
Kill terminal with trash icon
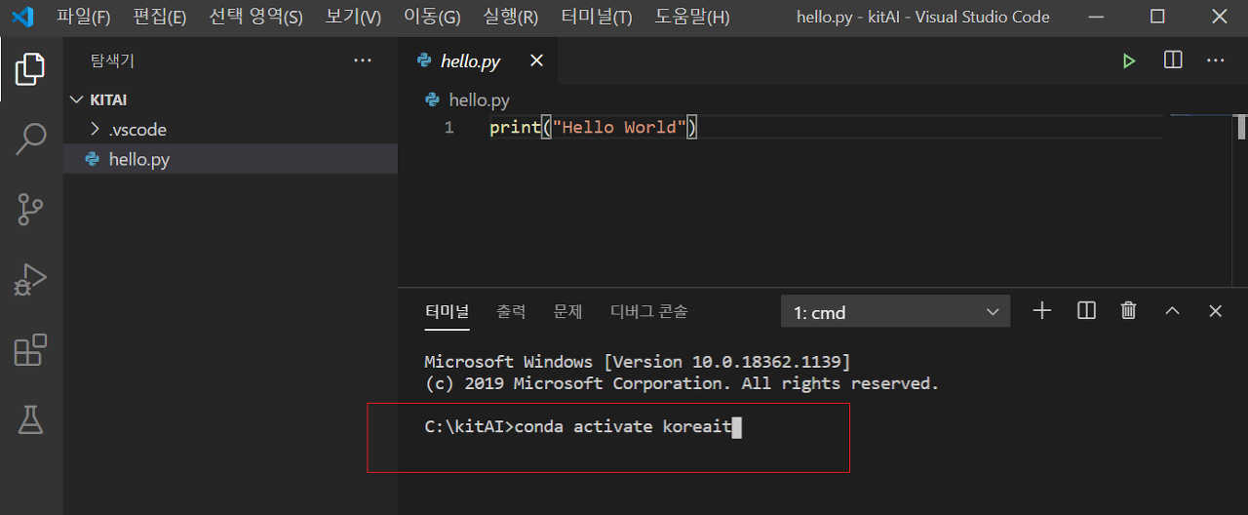(x=1129, y=311)
